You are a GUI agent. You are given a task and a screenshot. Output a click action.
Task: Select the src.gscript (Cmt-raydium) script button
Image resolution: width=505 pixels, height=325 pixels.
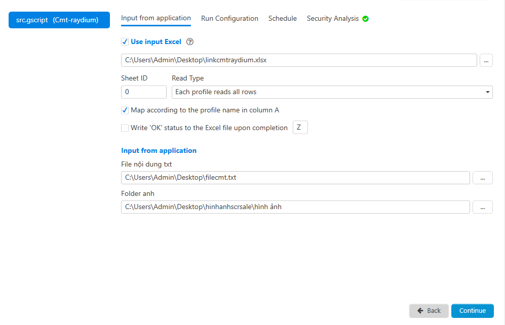point(59,20)
